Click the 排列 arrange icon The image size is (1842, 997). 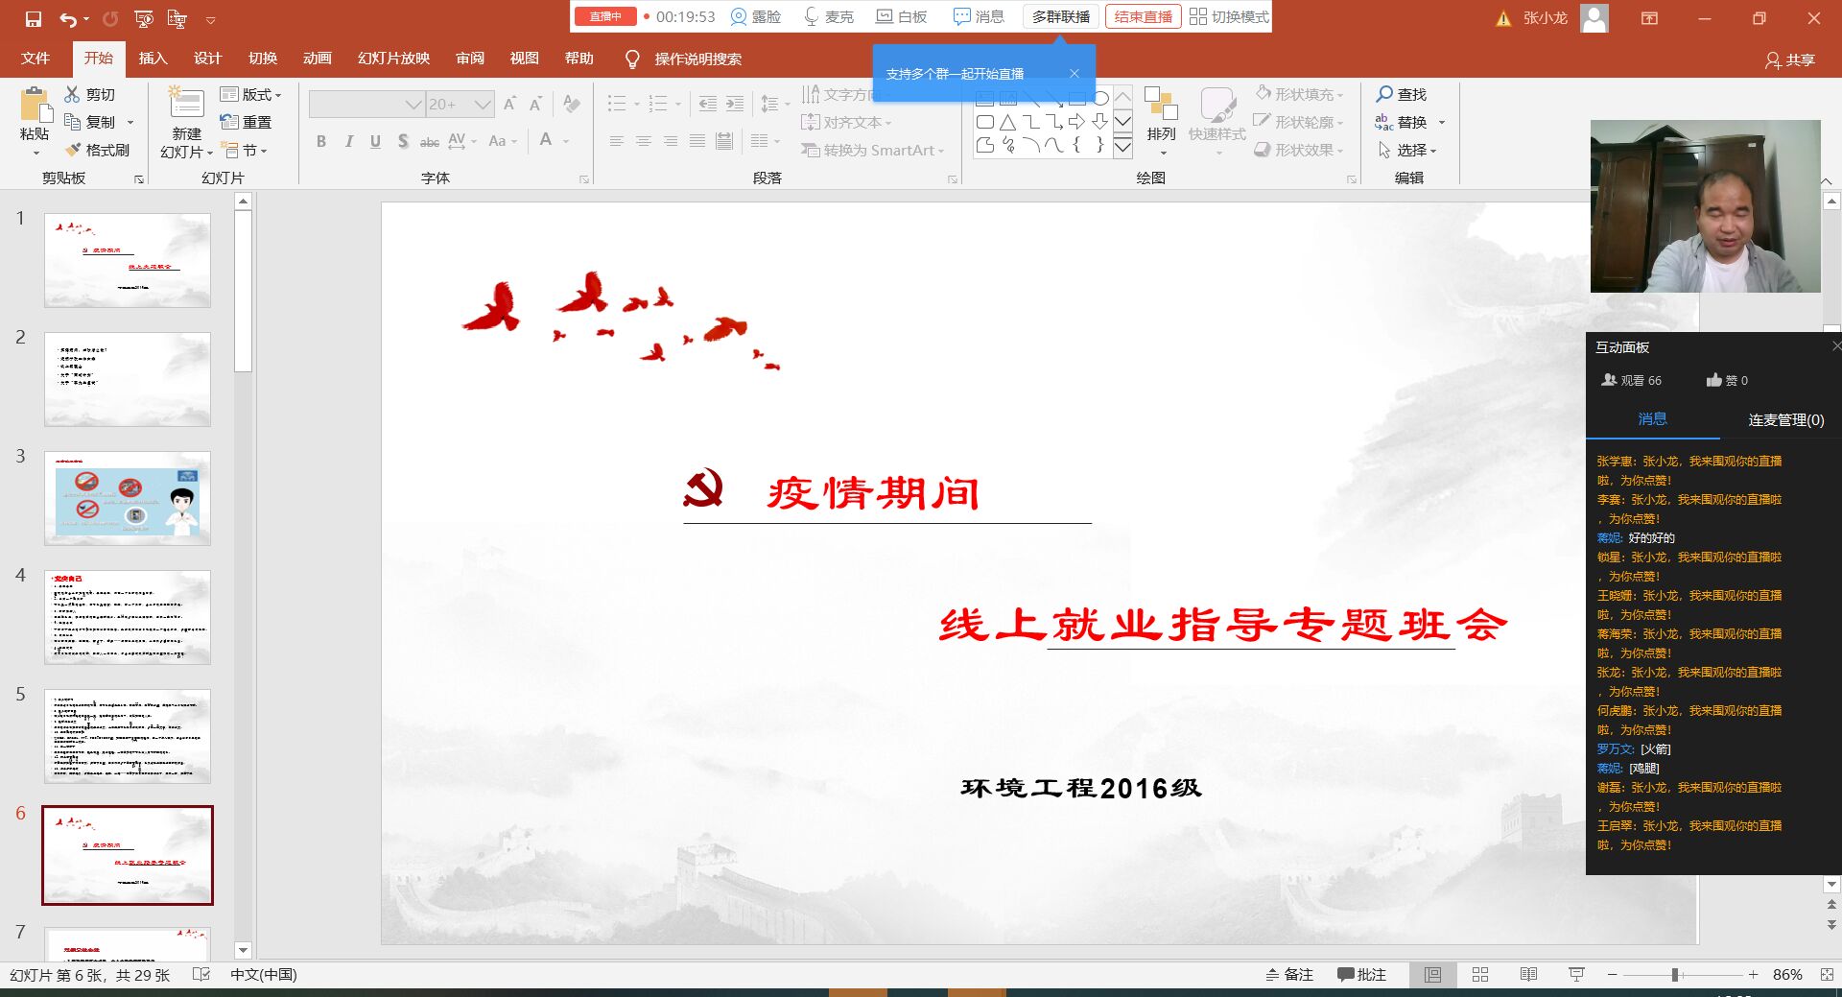point(1161,110)
